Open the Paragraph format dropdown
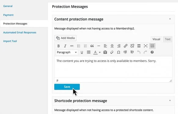Screen dimensions: 178x114 [x=67, y=52]
